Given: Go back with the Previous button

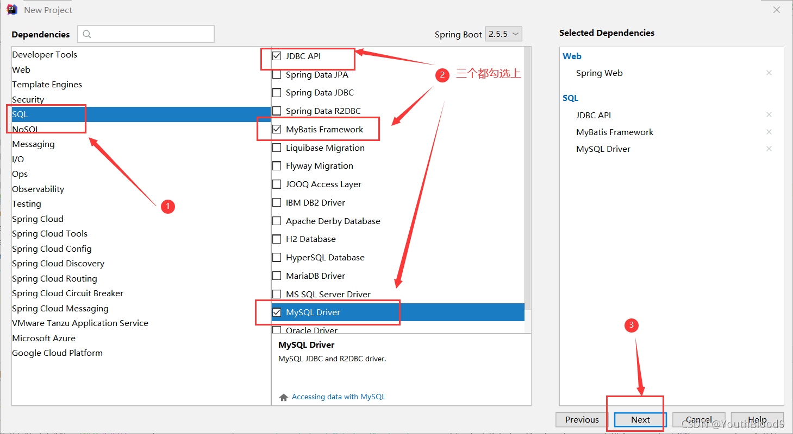Looking at the screenshot, I should click(x=582, y=419).
